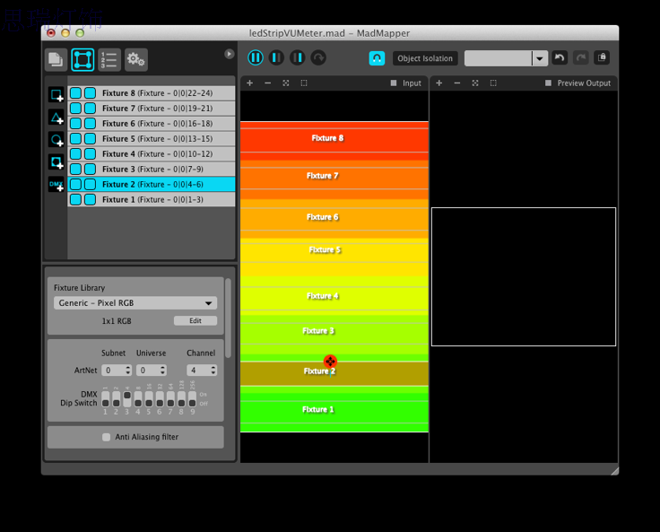The height and width of the screenshot is (532, 660).
Task: Zoom out the Input view
Action: (x=268, y=83)
